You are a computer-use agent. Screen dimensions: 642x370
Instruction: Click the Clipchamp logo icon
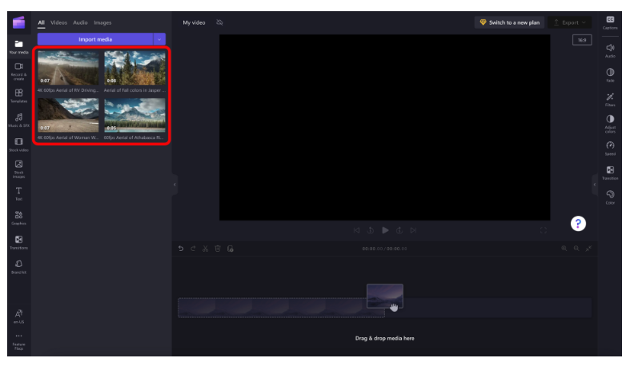pyautogui.click(x=19, y=22)
